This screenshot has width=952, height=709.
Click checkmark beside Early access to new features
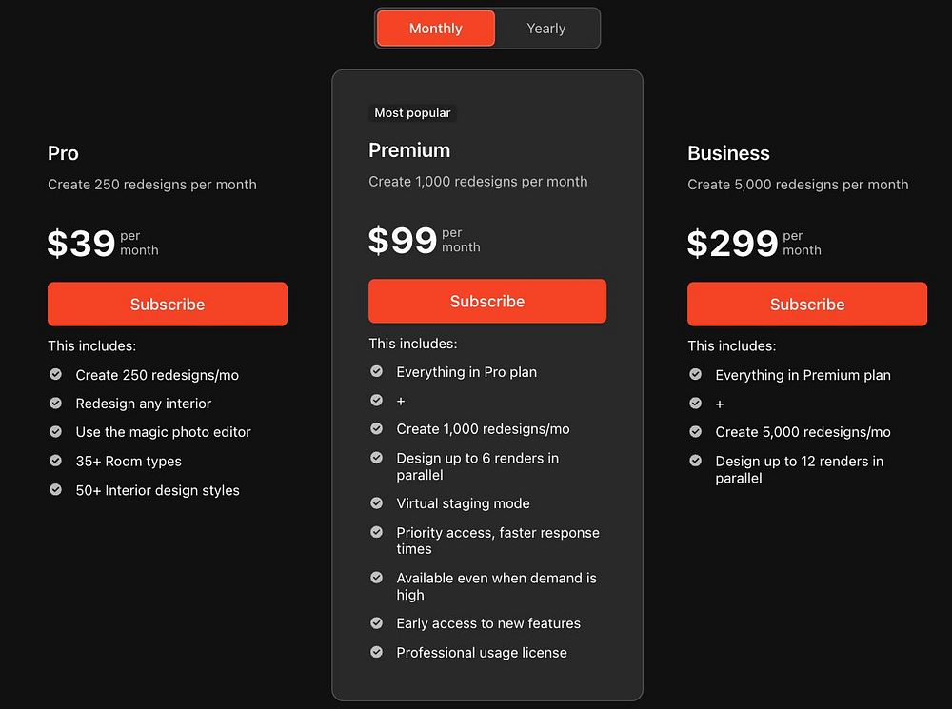click(377, 622)
